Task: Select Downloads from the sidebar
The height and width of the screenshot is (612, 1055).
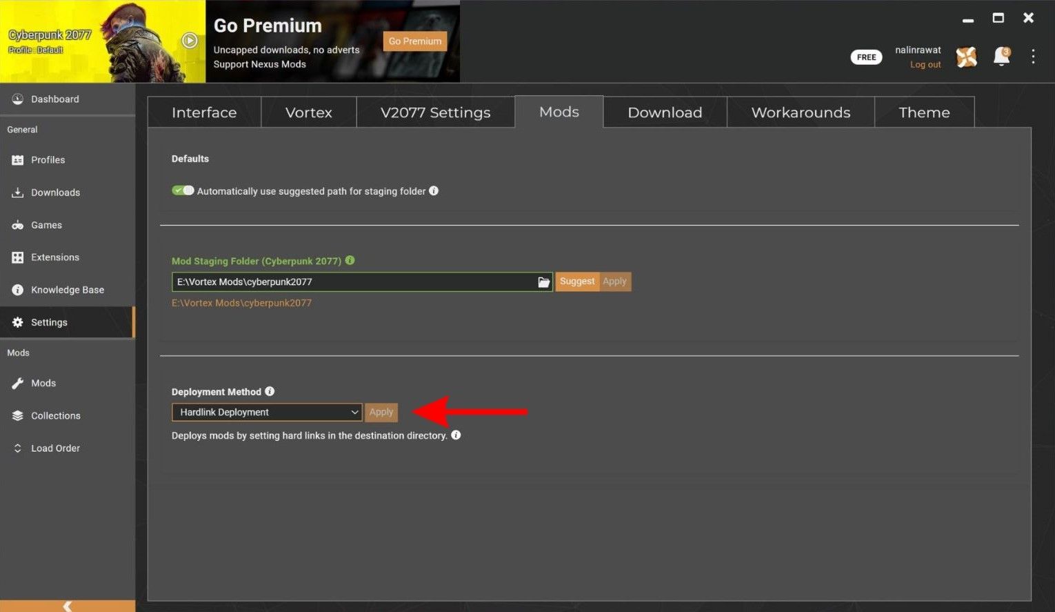Action: (55, 192)
